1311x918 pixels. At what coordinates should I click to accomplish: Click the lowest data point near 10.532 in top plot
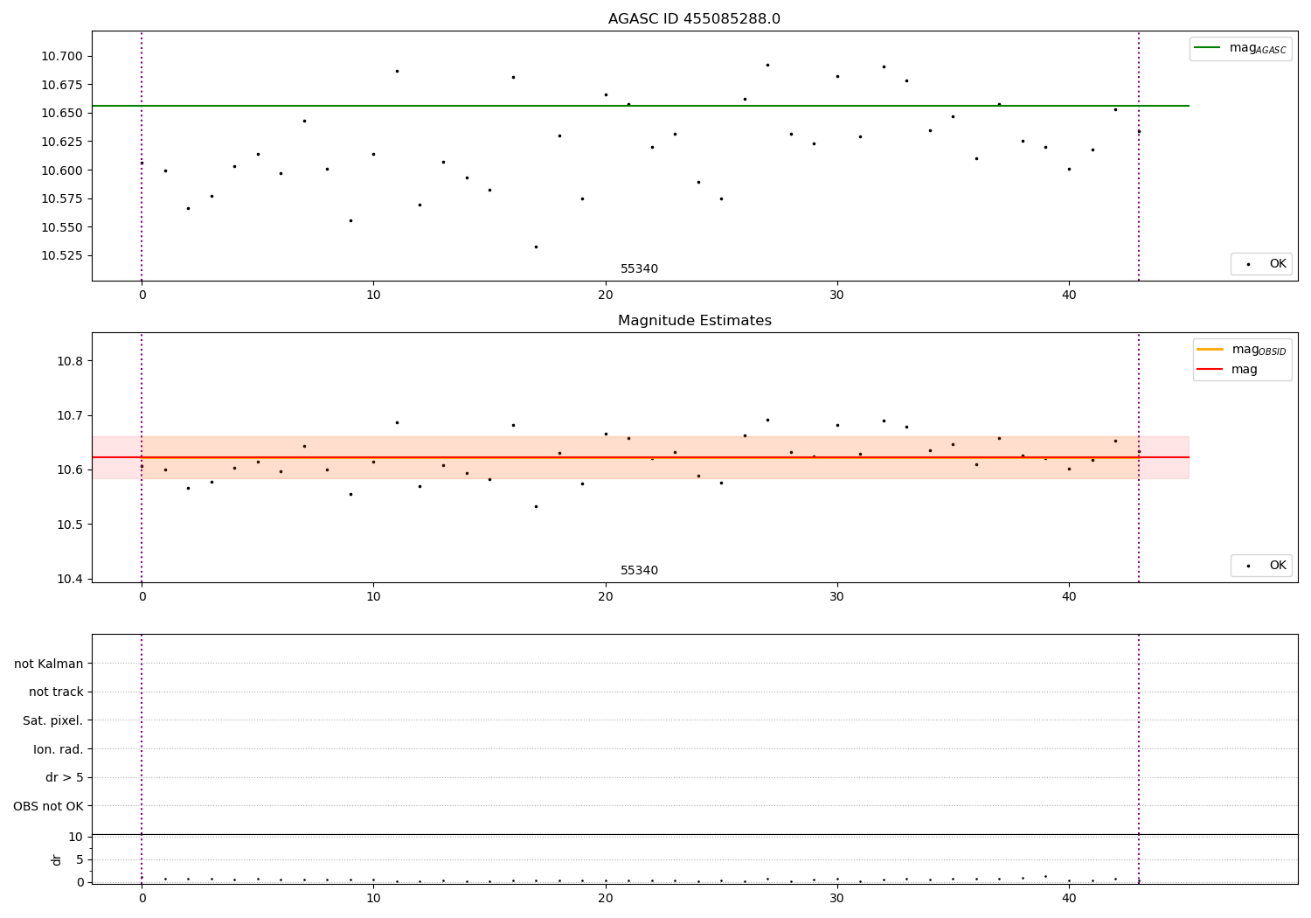pos(536,247)
